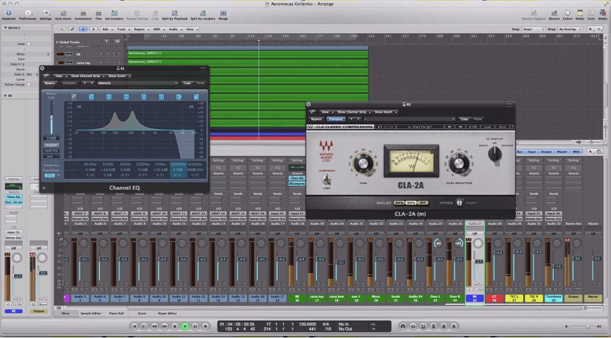Click the Flex toolbar icon

click(x=99, y=13)
